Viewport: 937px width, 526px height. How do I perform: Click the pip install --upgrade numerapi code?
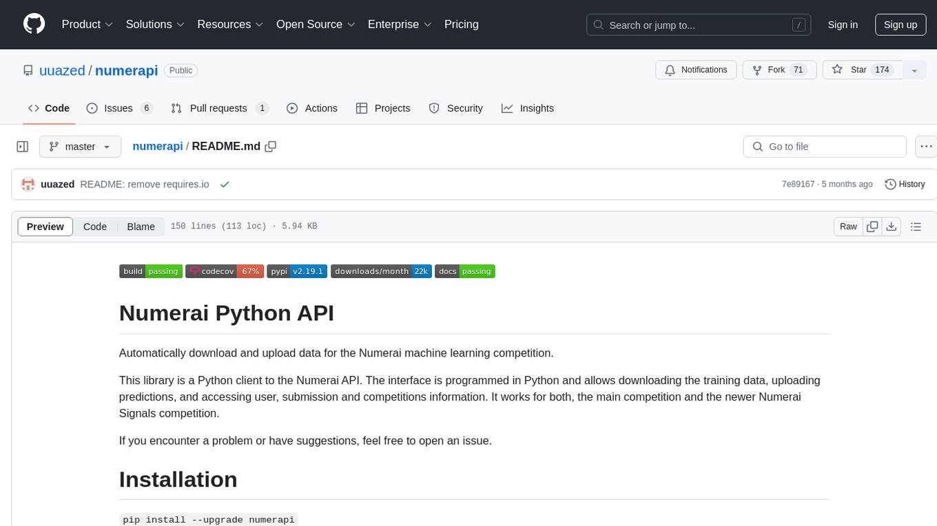[x=209, y=519]
